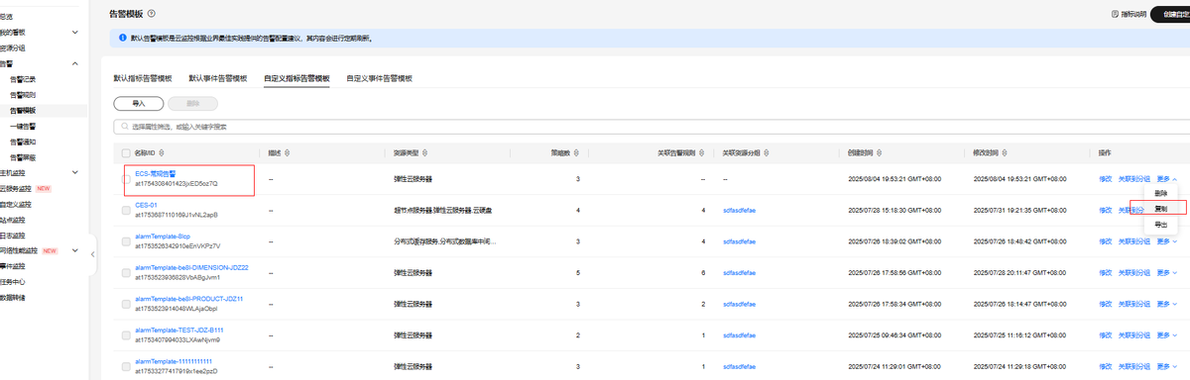Choose 复制 from the more menu
The image size is (1190, 380).
1160,209
